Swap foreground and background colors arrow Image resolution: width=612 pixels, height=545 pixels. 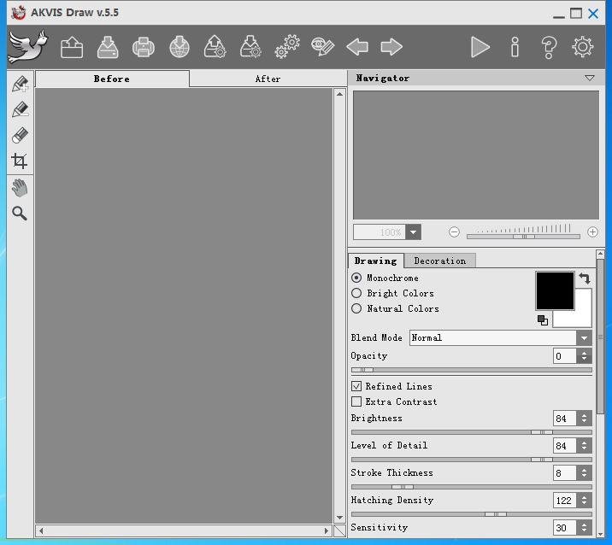point(585,278)
